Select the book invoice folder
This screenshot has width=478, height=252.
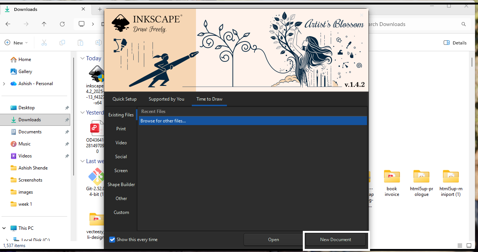coord(392,183)
